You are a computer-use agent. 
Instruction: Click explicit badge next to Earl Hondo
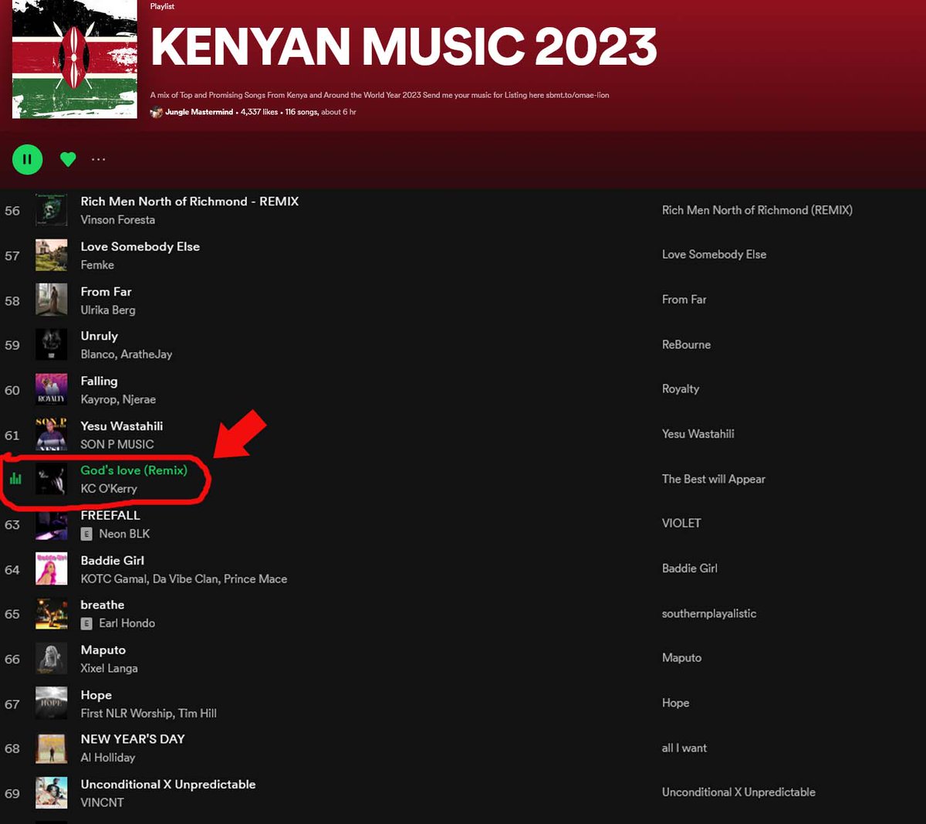[x=86, y=623]
